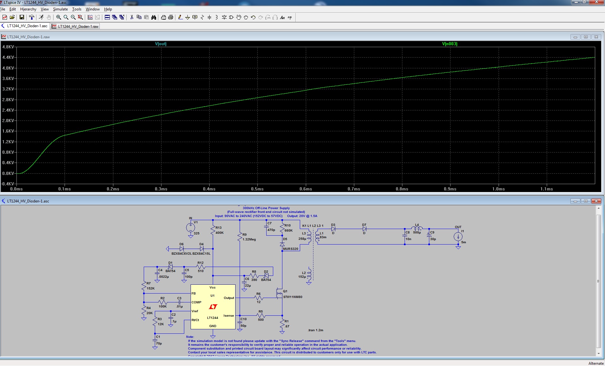
Task: Select the Draw Wire pencil tool
Action: click(180, 17)
